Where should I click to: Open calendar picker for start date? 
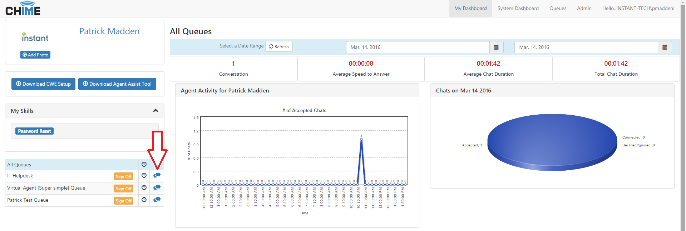coord(496,47)
